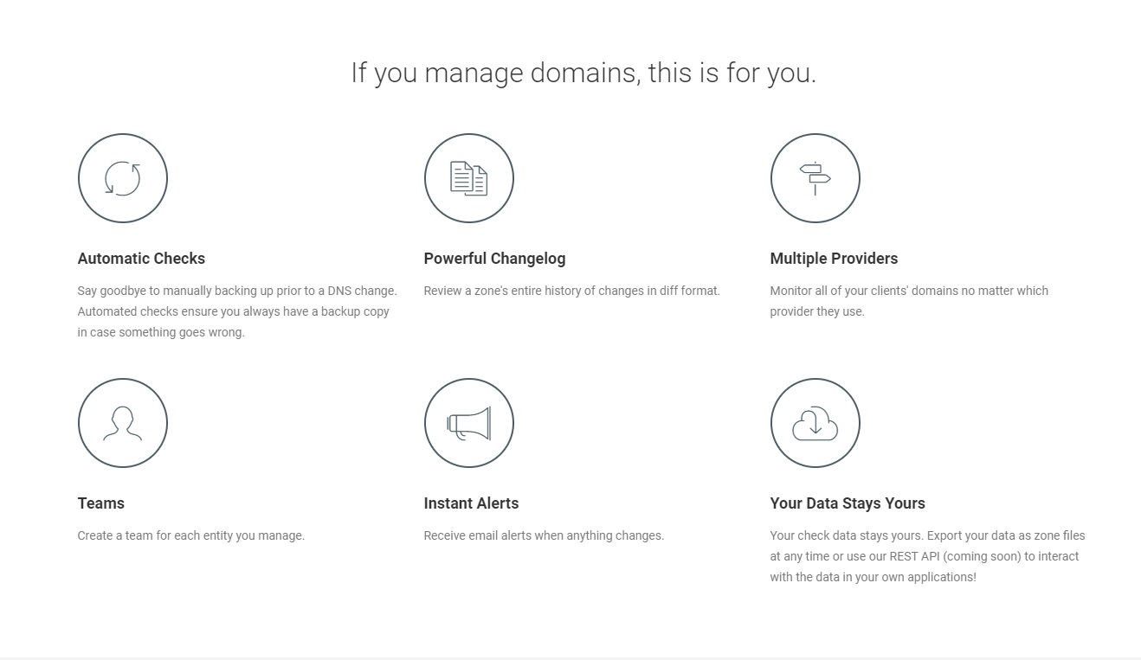This screenshot has height=660, width=1141.
Task: Click the 'Create a team for each entity' text
Action: 191,535
